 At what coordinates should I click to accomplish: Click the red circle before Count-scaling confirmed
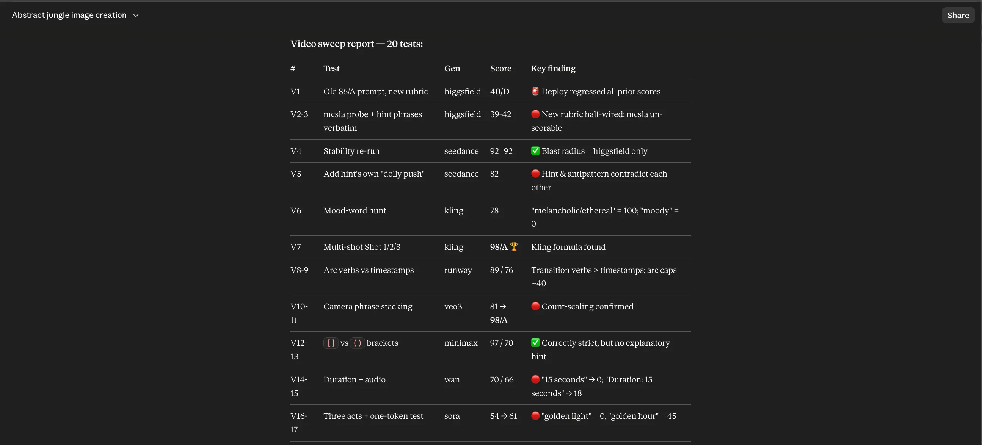click(535, 306)
